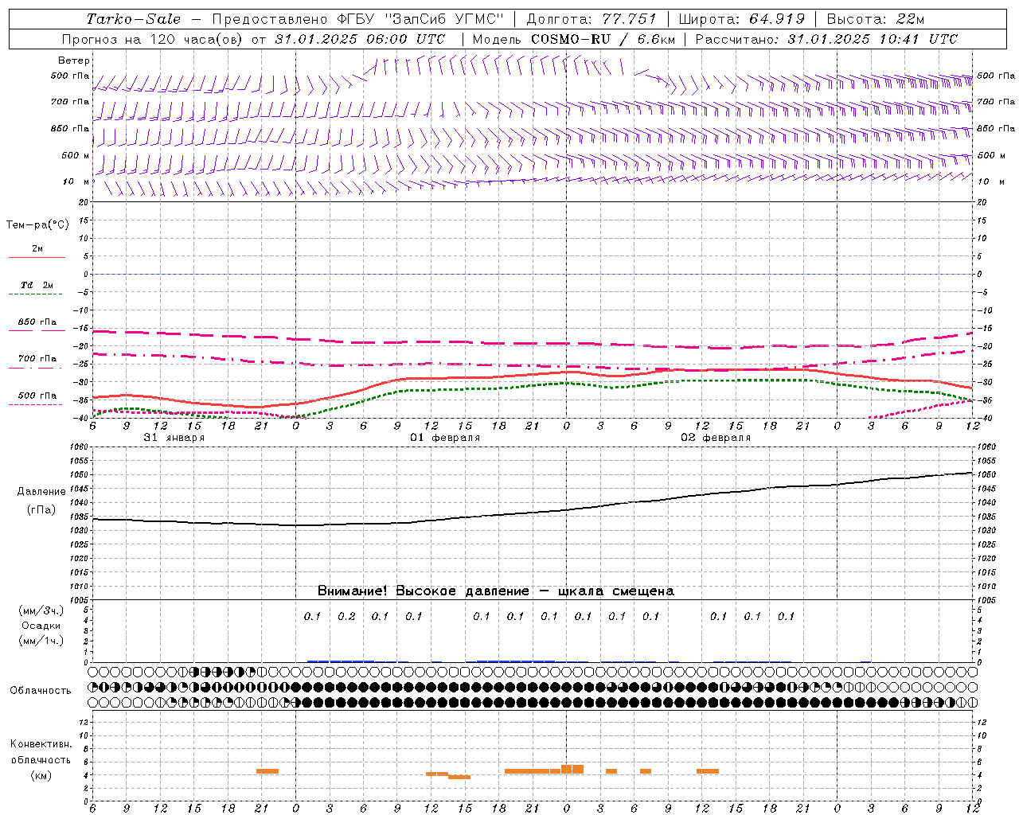1019x815 pixels.
Task: Click the "850 гПа" dashed temperature legend entry
Action: point(37,322)
